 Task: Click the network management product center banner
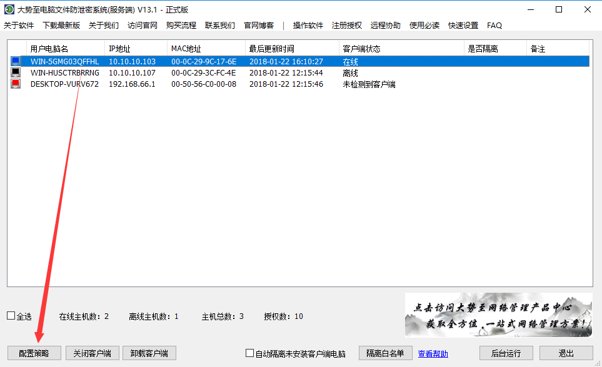[x=498, y=315]
